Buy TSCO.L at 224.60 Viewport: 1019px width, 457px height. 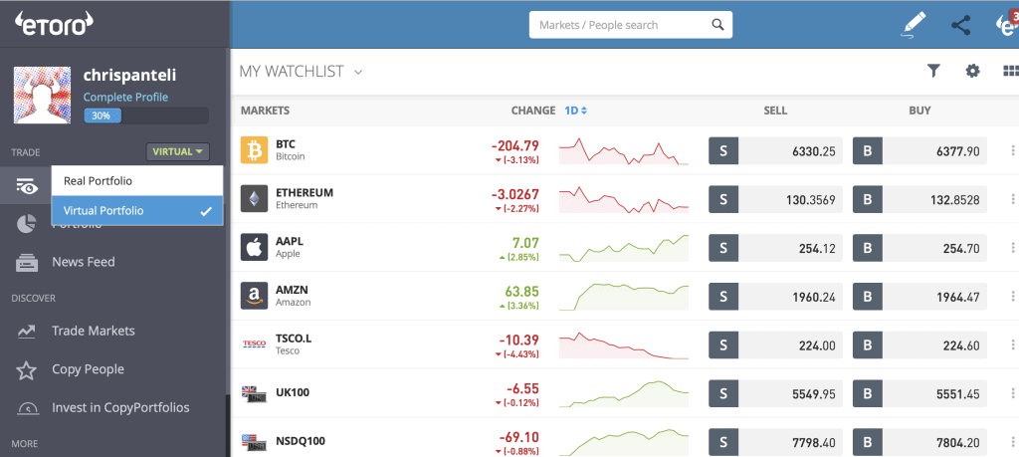point(919,344)
